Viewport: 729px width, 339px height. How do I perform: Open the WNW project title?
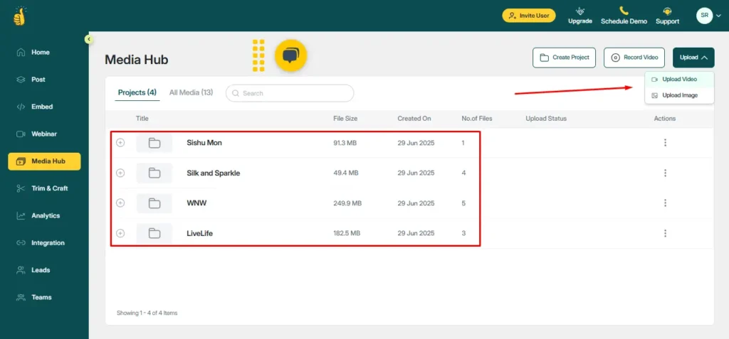pos(195,203)
